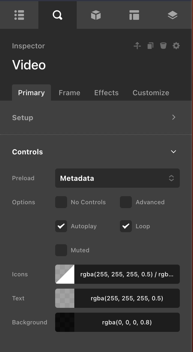
Task: Click the go-to-parent arrow icon
Action: [137, 46]
